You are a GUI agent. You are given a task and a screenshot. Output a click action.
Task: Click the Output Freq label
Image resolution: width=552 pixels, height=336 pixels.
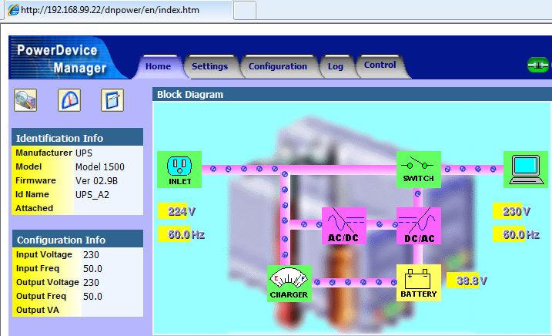pos(42,296)
